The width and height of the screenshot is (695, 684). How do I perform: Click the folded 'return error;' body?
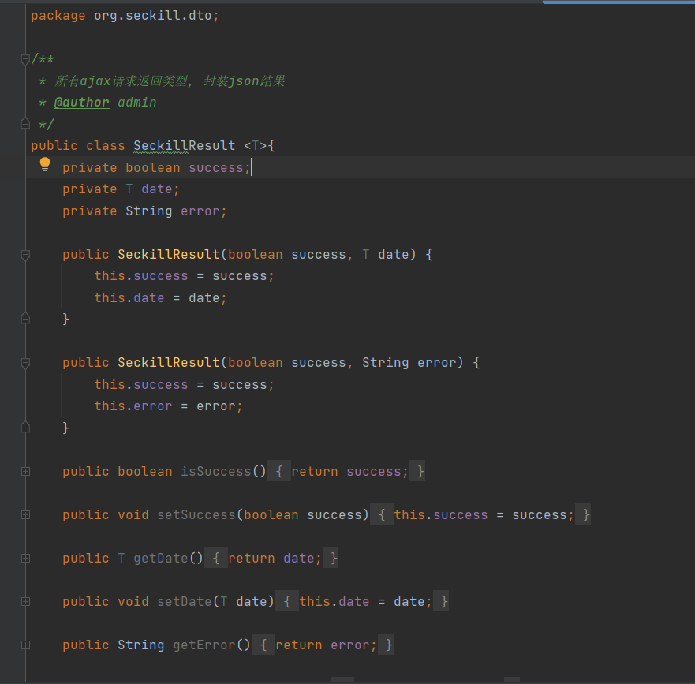click(326, 645)
